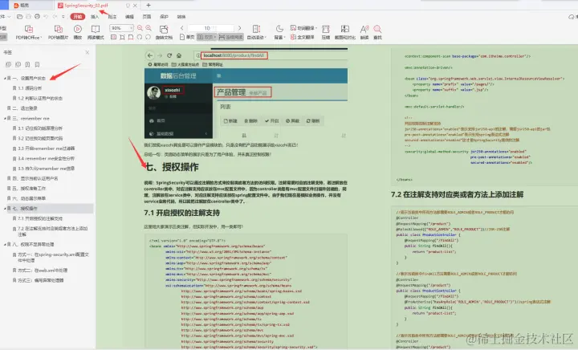Click the page number input field
Viewport: 578px width, 350px height.
211,28
